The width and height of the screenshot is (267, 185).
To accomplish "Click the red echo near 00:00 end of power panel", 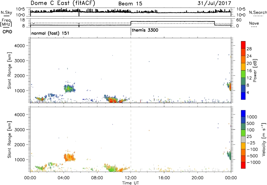I will coord(230,87).
